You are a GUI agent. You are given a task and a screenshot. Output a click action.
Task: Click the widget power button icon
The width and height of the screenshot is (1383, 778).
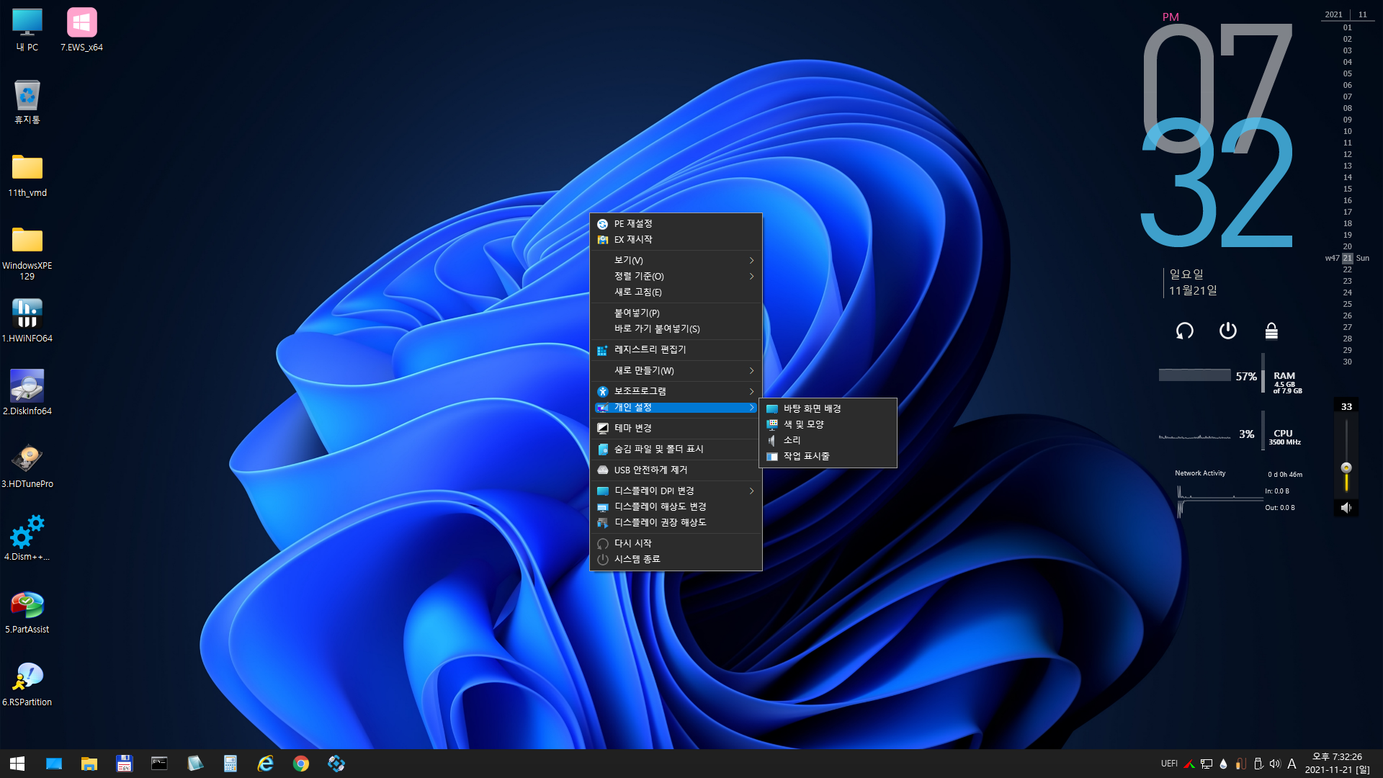pyautogui.click(x=1227, y=331)
